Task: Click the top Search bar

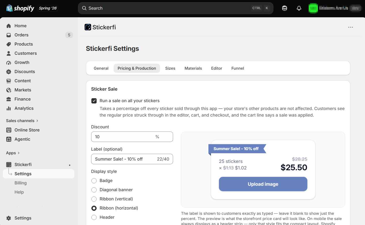Action: [x=175, y=8]
